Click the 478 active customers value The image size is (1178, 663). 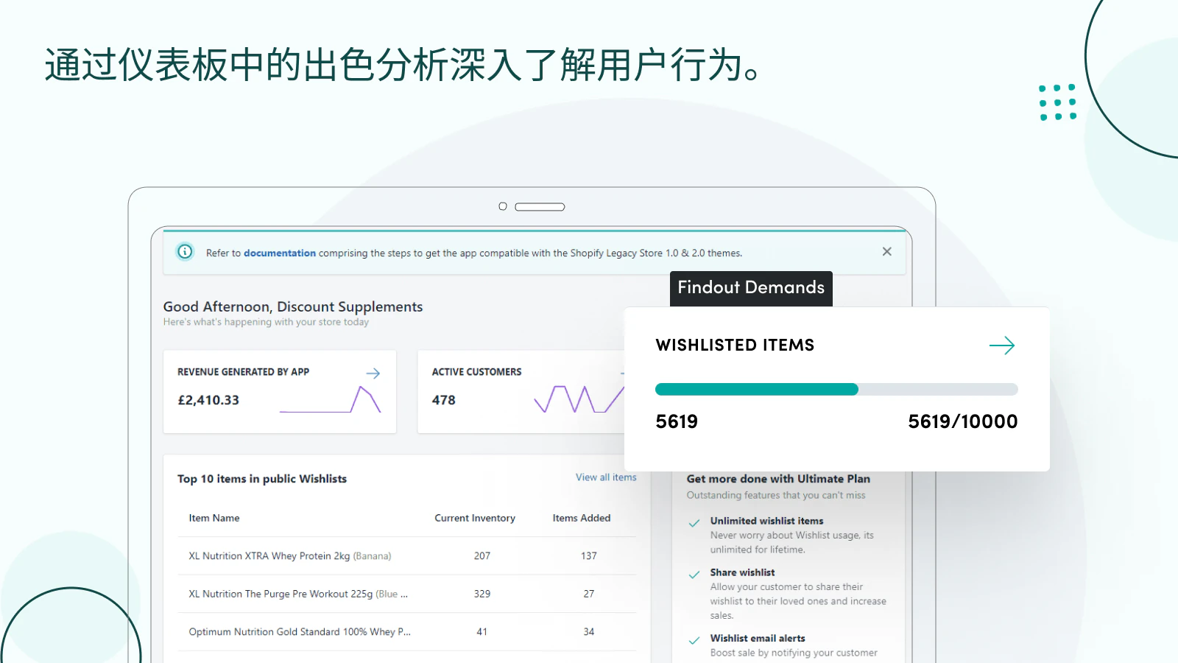[444, 400]
